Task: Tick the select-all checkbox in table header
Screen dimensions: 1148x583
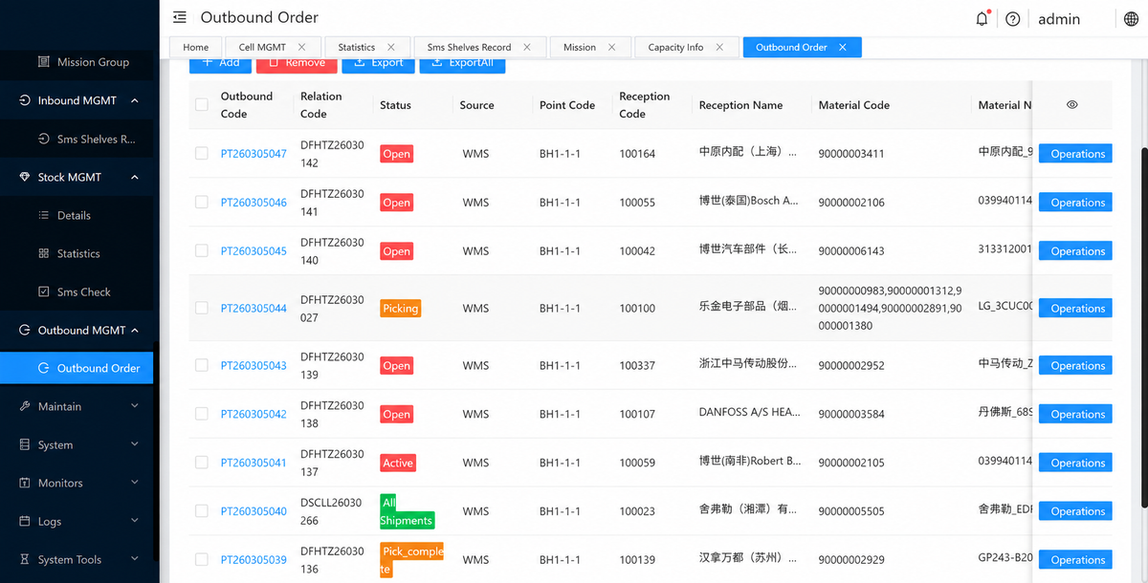Action: click(202, 105)
